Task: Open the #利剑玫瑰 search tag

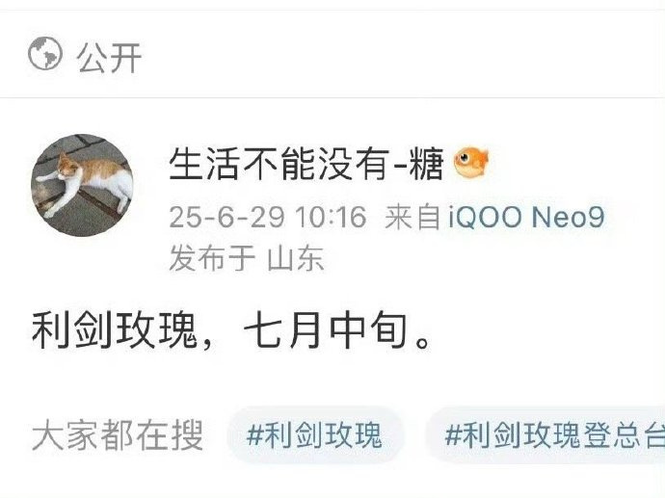Action: (315, 435)
